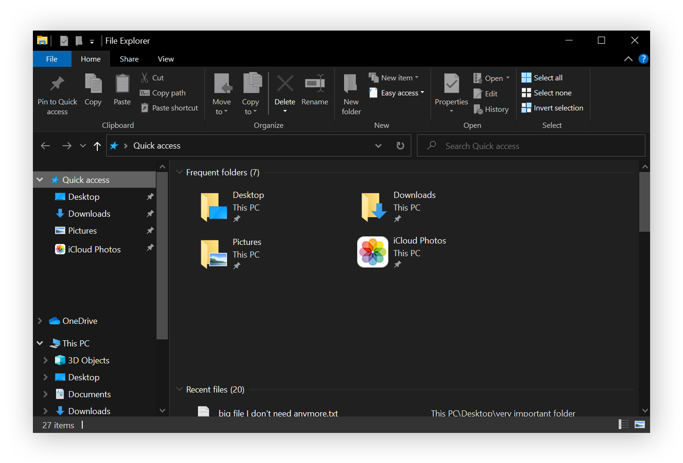Click the Delete button

(285, 89)
